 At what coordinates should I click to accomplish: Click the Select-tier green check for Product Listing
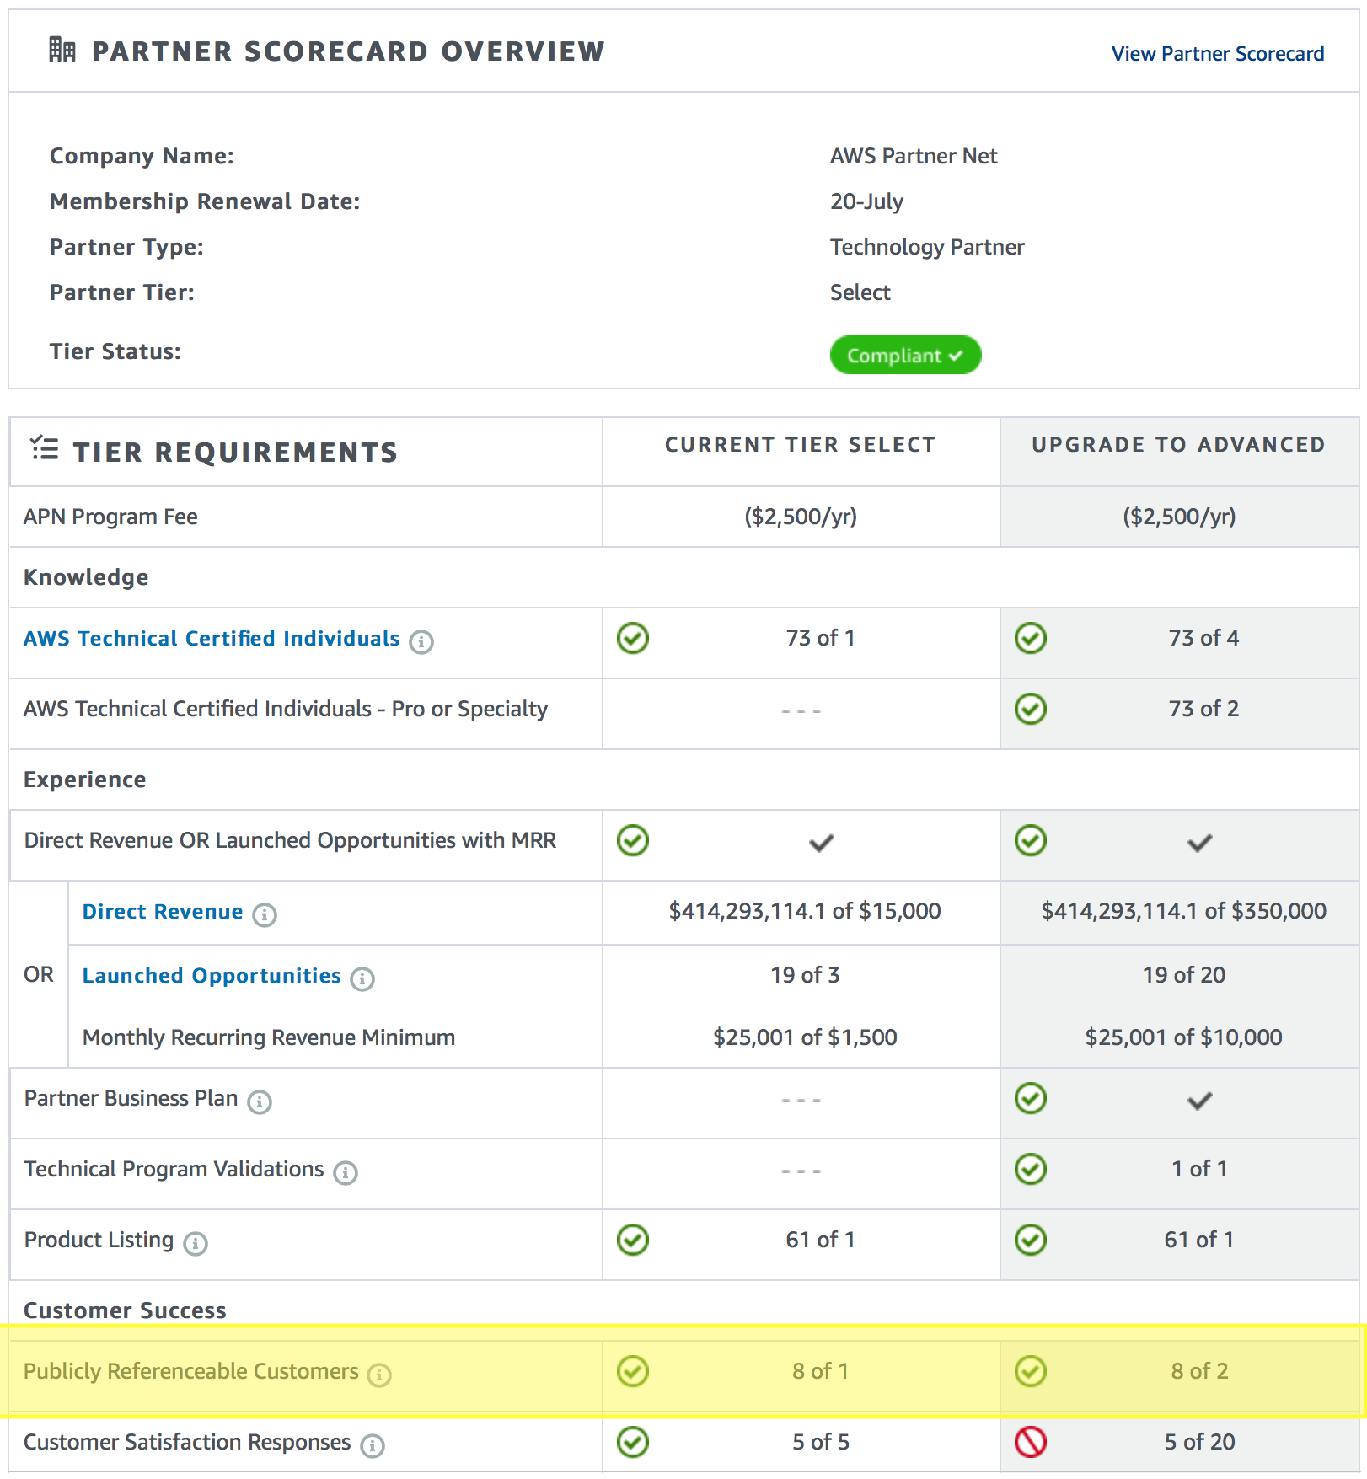[x=633, y=1240]
